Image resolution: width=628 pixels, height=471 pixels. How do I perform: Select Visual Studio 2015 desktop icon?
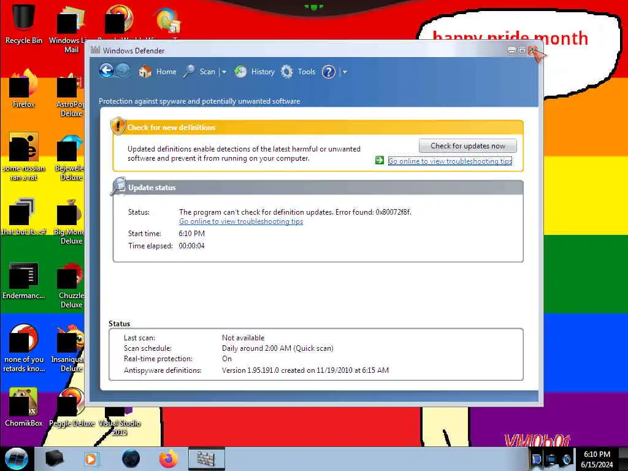tap(119, 421)
